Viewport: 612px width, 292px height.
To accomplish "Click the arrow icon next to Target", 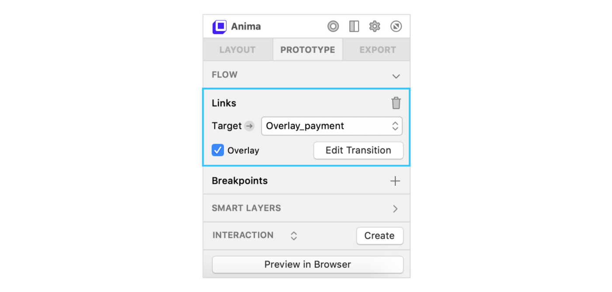I will 249,126.
